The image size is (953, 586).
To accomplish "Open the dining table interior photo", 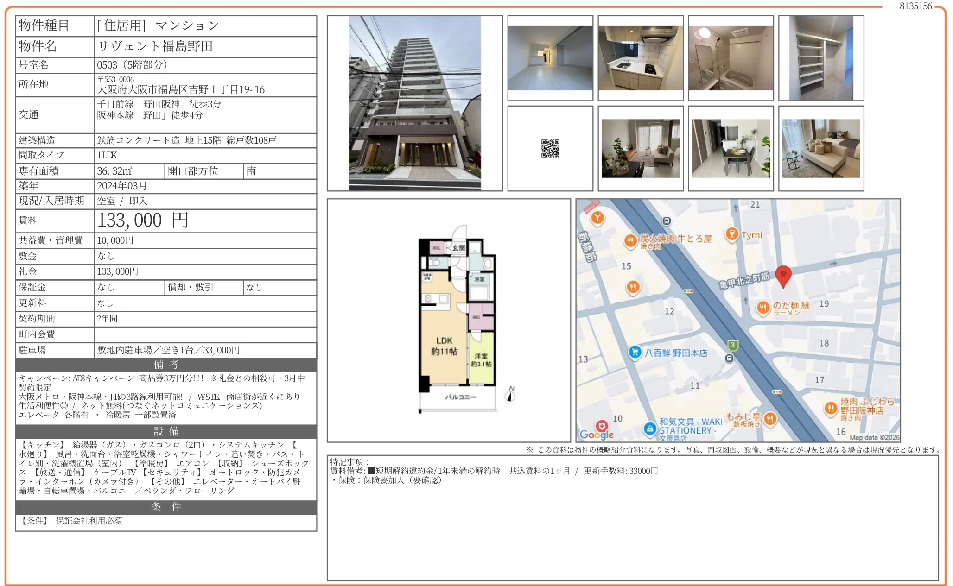I will click(731, 148).
